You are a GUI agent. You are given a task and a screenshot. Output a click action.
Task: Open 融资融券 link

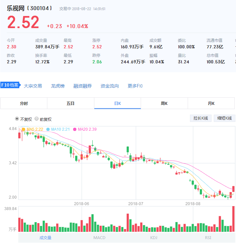pos(83,86)
